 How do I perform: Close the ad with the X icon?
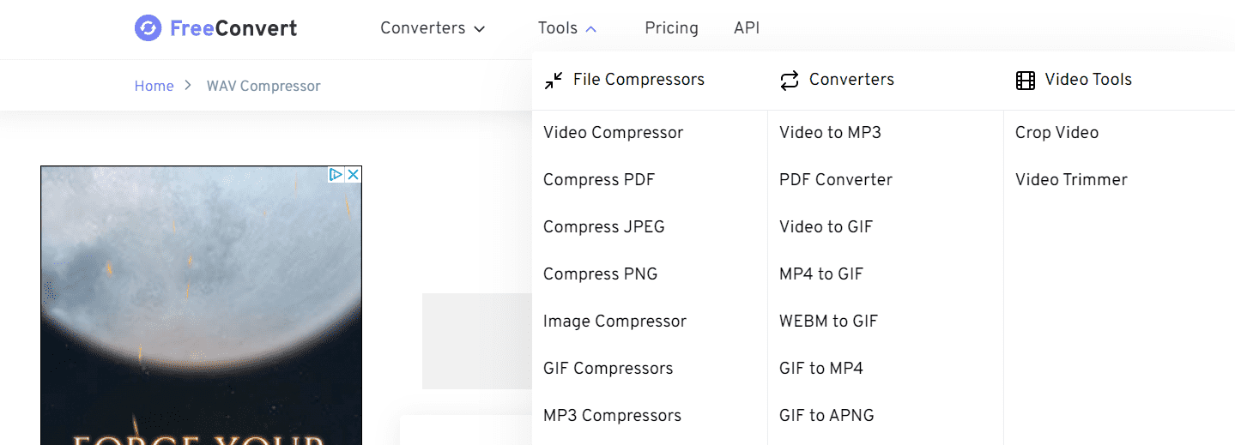tap(353, 175)
